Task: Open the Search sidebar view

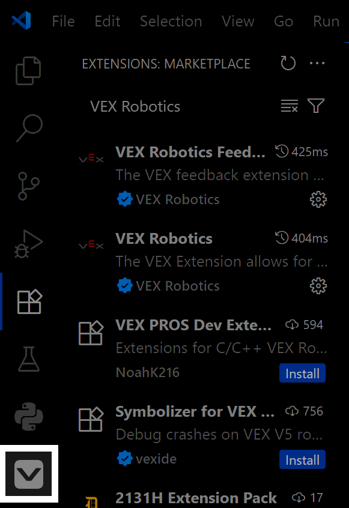Action: [28, 128]
